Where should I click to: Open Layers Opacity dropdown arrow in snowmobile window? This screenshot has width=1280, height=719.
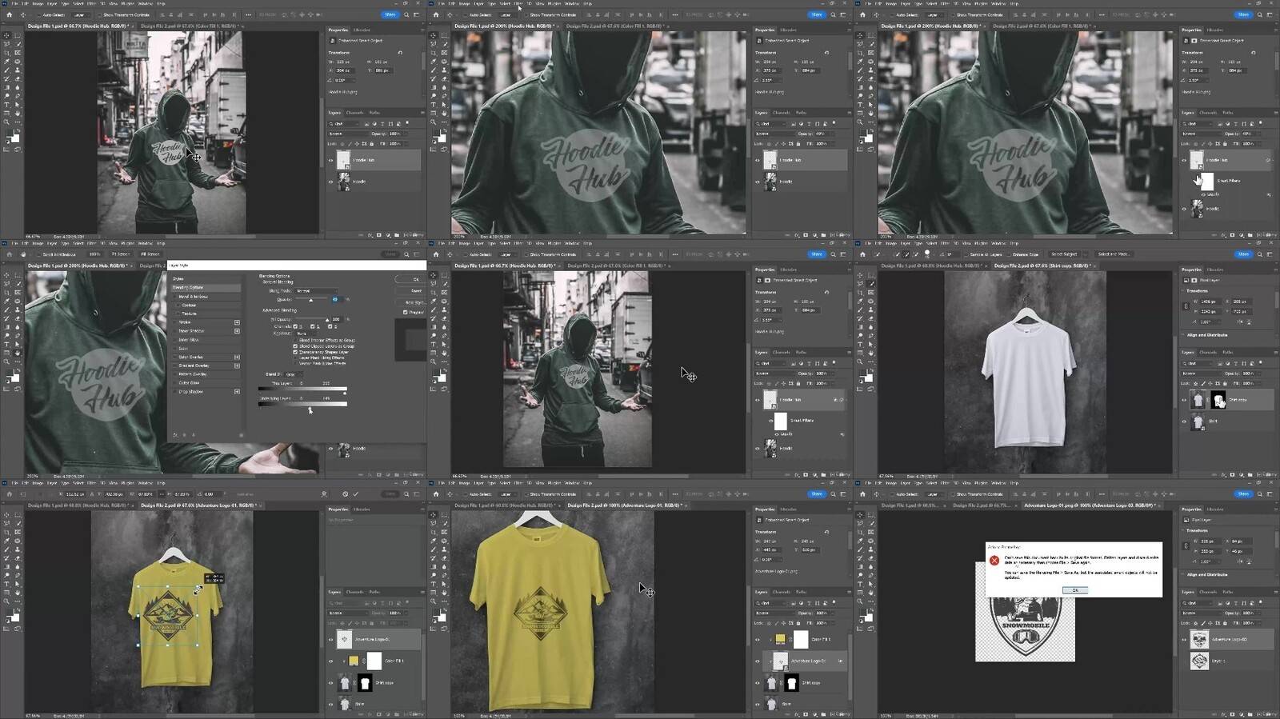(1259, 613)
